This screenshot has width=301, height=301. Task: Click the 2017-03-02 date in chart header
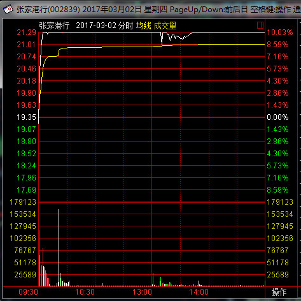point(96,26)
